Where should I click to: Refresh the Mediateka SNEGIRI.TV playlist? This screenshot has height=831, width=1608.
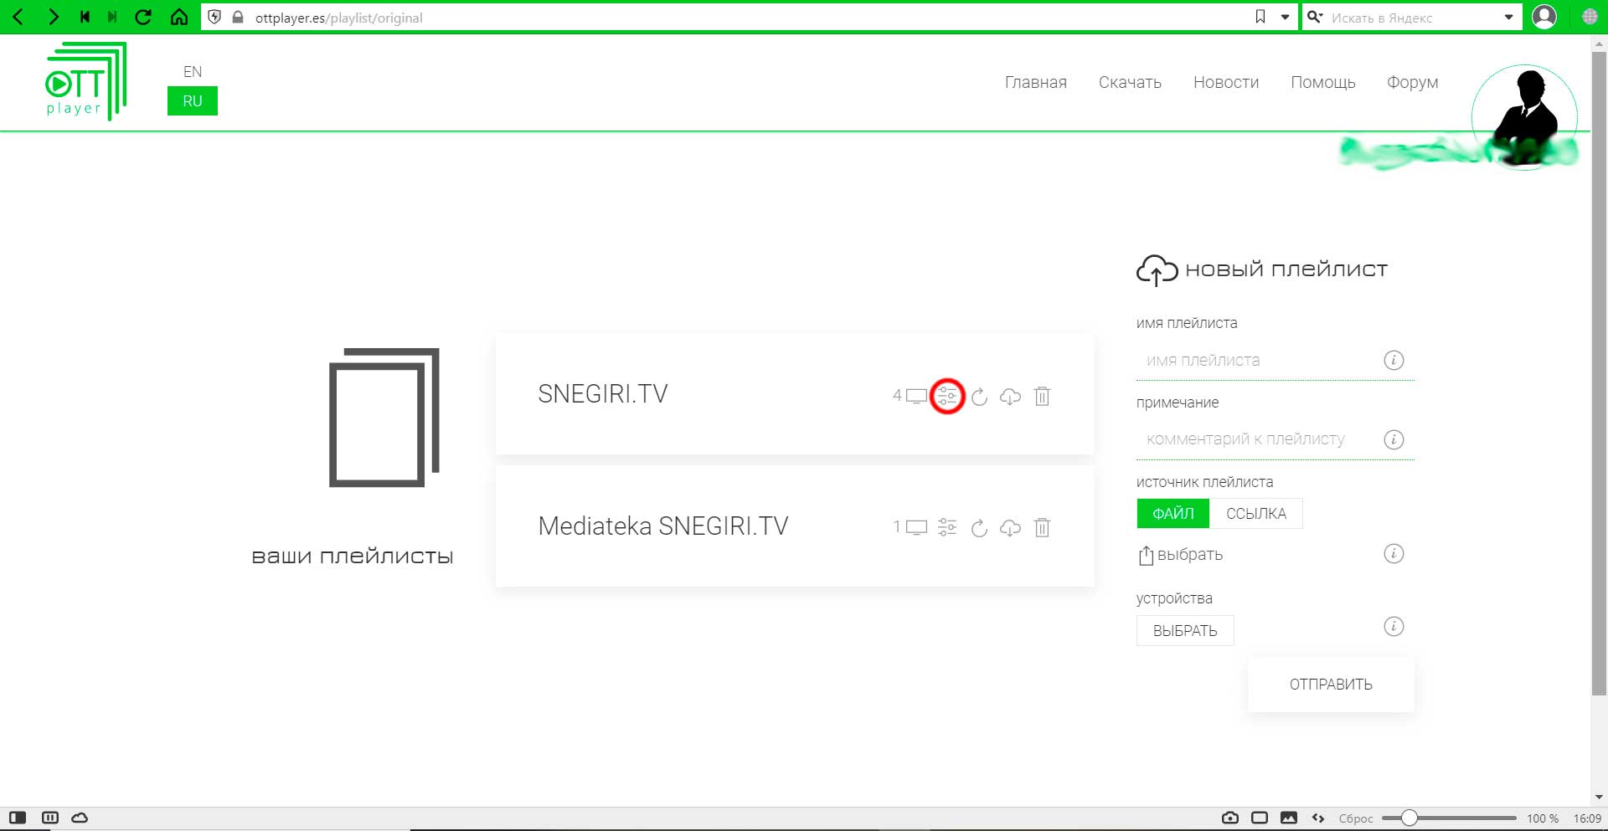[x=979, y=528]
